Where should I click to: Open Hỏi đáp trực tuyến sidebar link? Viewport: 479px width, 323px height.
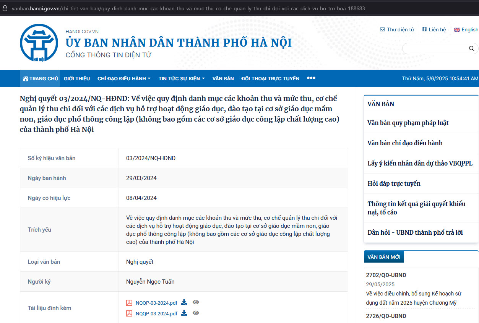click(394, 183)
